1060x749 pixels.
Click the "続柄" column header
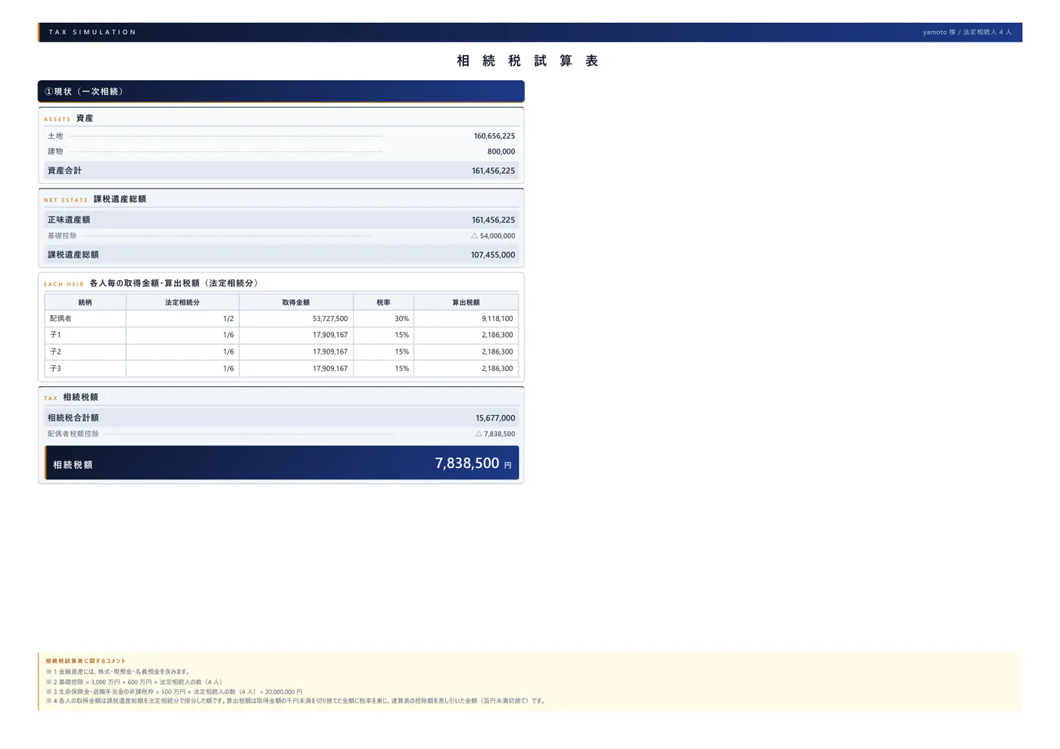click(x=85, y=302)
